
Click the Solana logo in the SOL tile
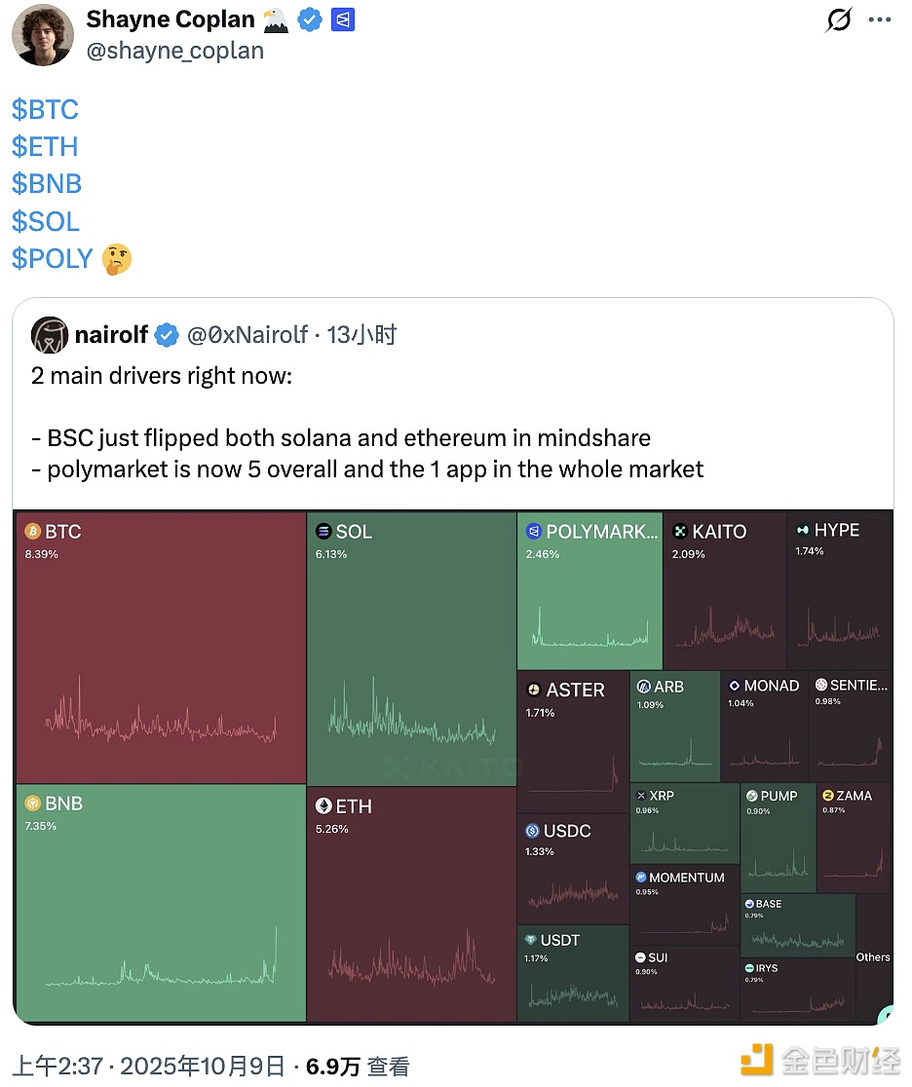tap(323, 532)
